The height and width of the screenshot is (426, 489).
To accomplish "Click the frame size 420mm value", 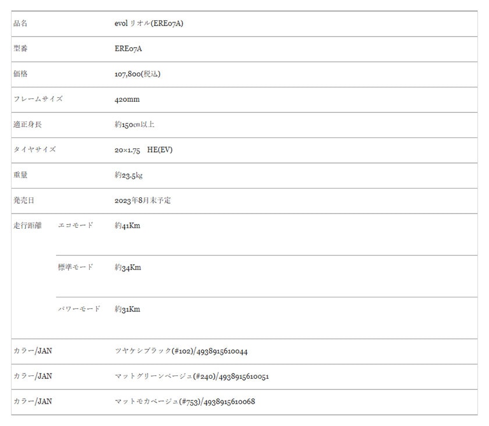I will 127,100.
